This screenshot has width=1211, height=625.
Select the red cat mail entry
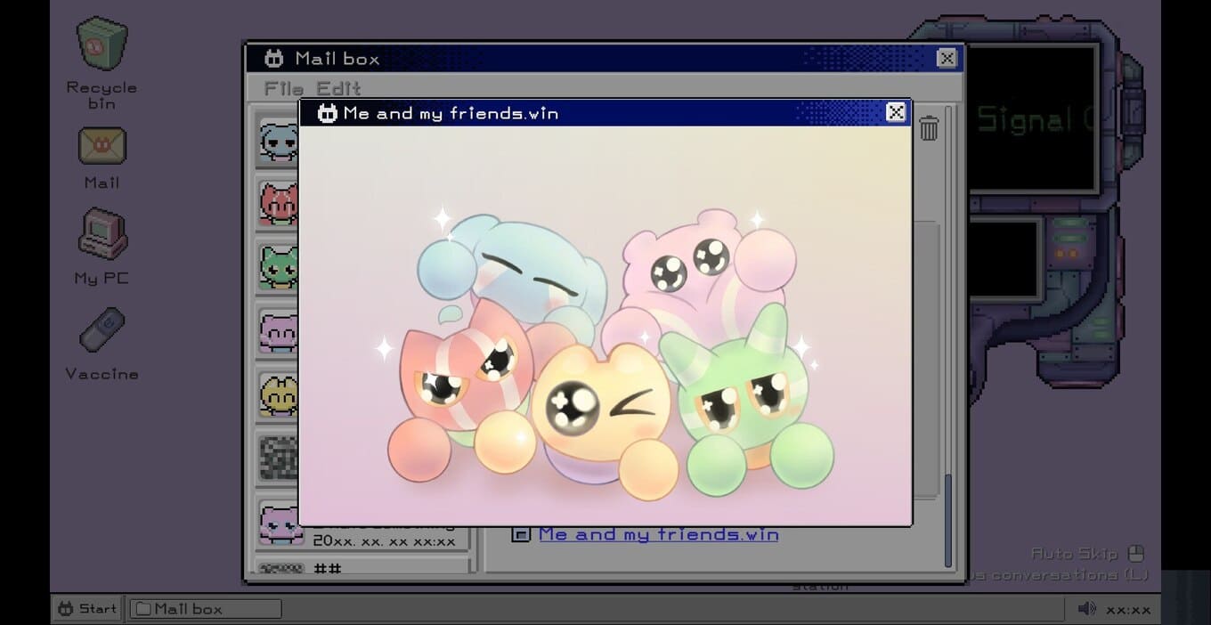[278, 203]
